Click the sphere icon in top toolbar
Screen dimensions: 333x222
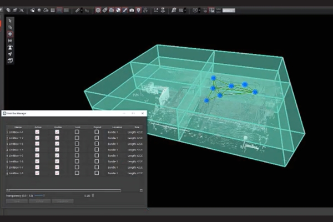pyautogui.click(x=39, y=10)
